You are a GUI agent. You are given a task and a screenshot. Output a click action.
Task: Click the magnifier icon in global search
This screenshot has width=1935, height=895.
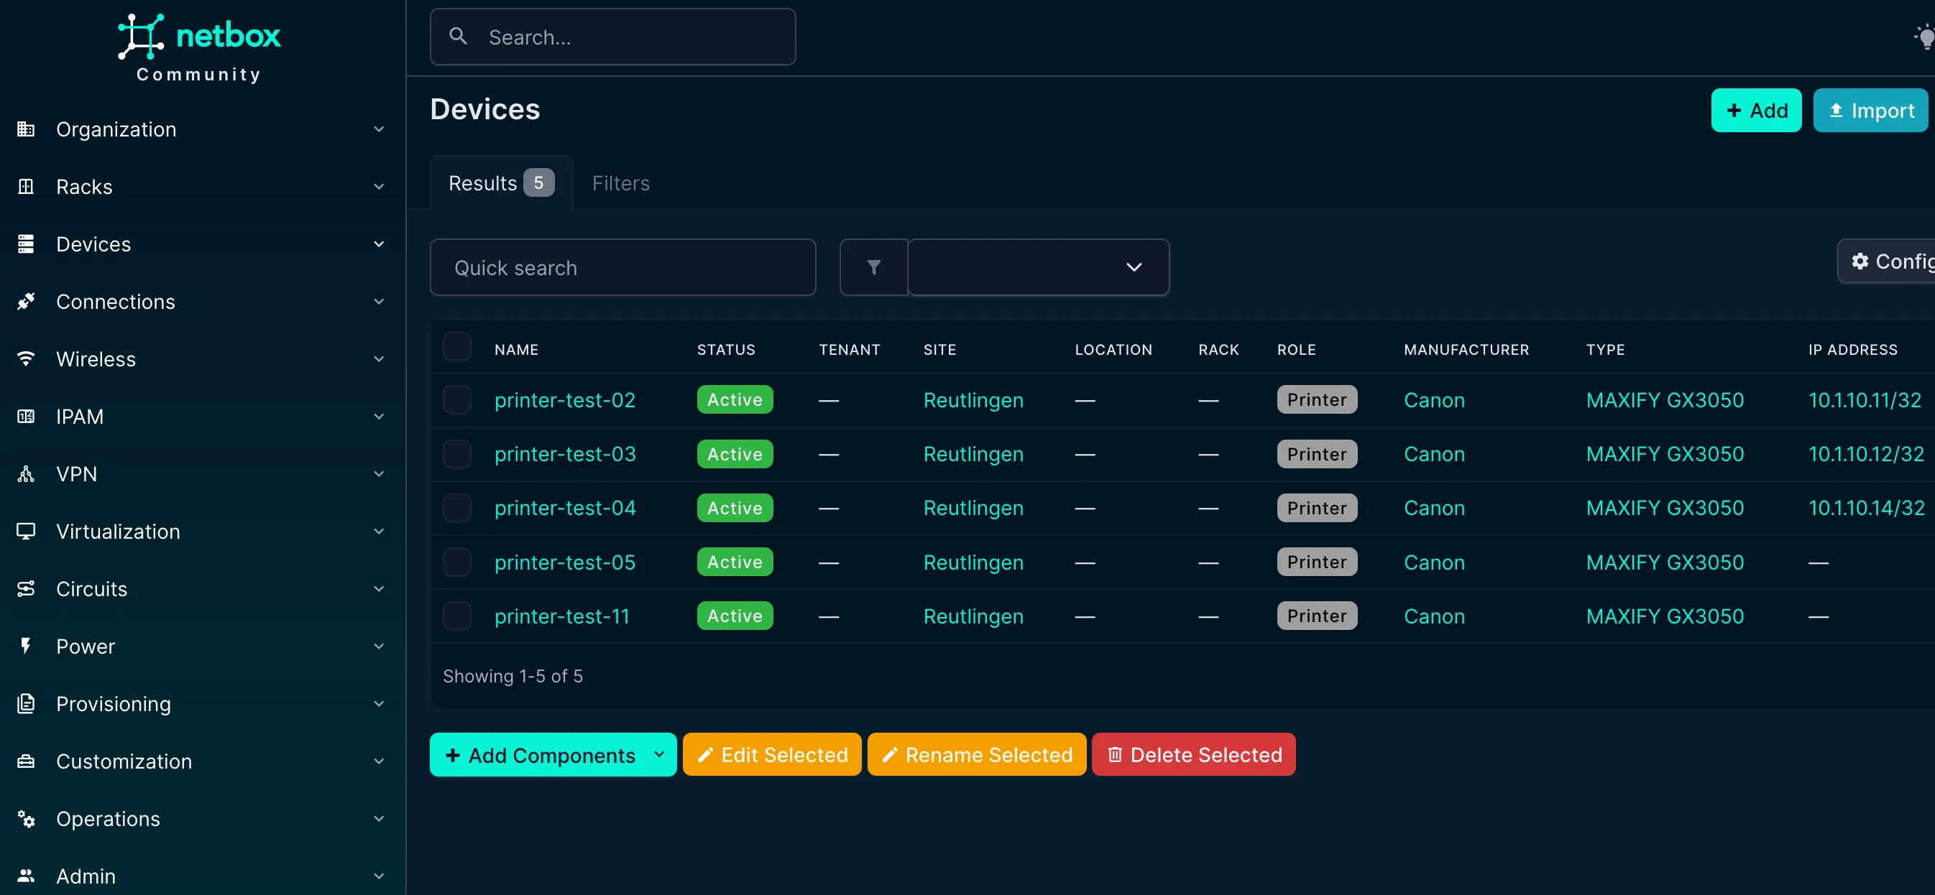coord(457,36)
